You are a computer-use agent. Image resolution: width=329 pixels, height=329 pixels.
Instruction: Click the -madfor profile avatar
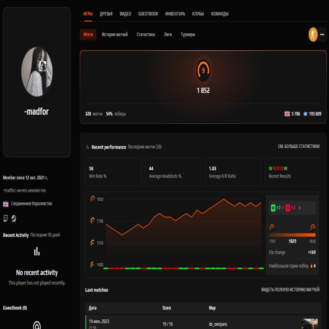click(x=37, y=72)
